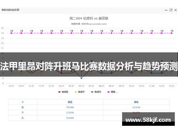The image size is (178, 129).
Task: Click the blue data point valued 5
Action: click(x=82, y=78)
